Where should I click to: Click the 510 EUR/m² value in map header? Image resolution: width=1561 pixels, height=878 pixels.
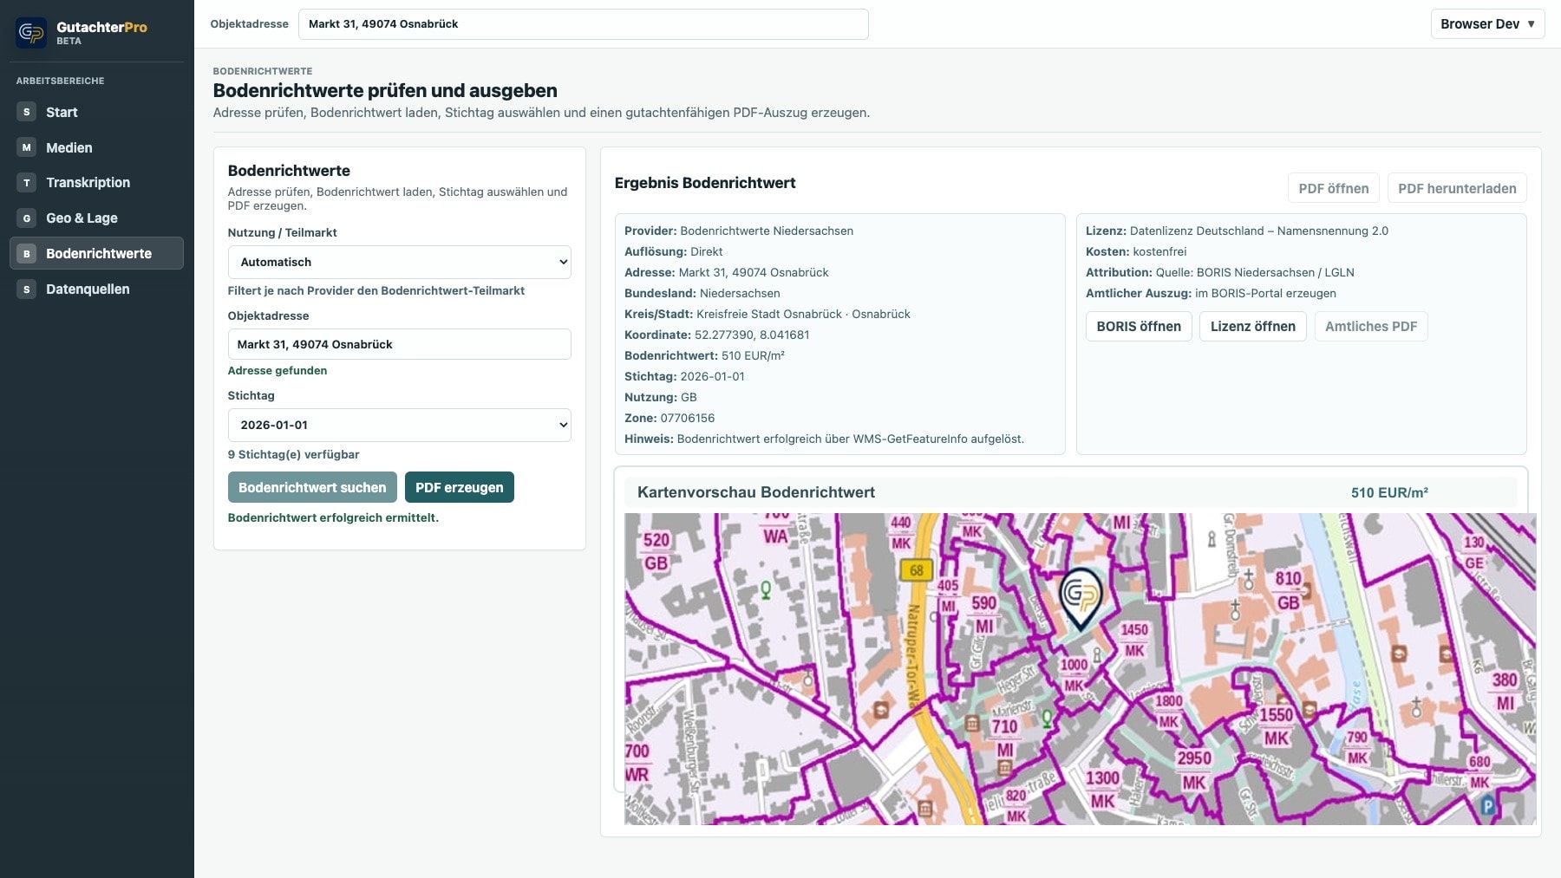click(x=1389, y=492)
